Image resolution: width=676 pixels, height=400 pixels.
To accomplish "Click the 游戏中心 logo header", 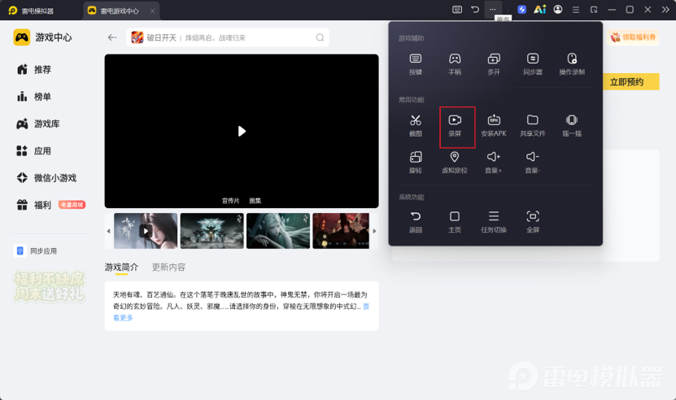I will pos(42,37).
